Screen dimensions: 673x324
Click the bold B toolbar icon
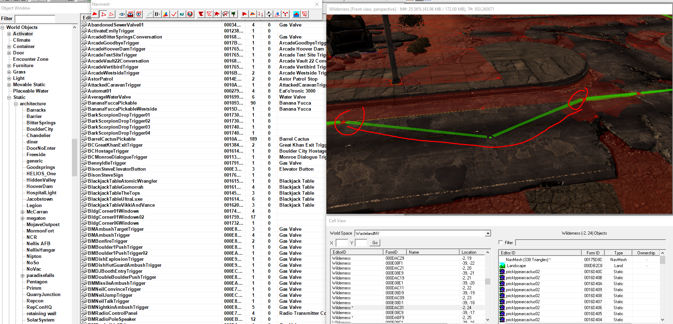(x=157, y=14)
